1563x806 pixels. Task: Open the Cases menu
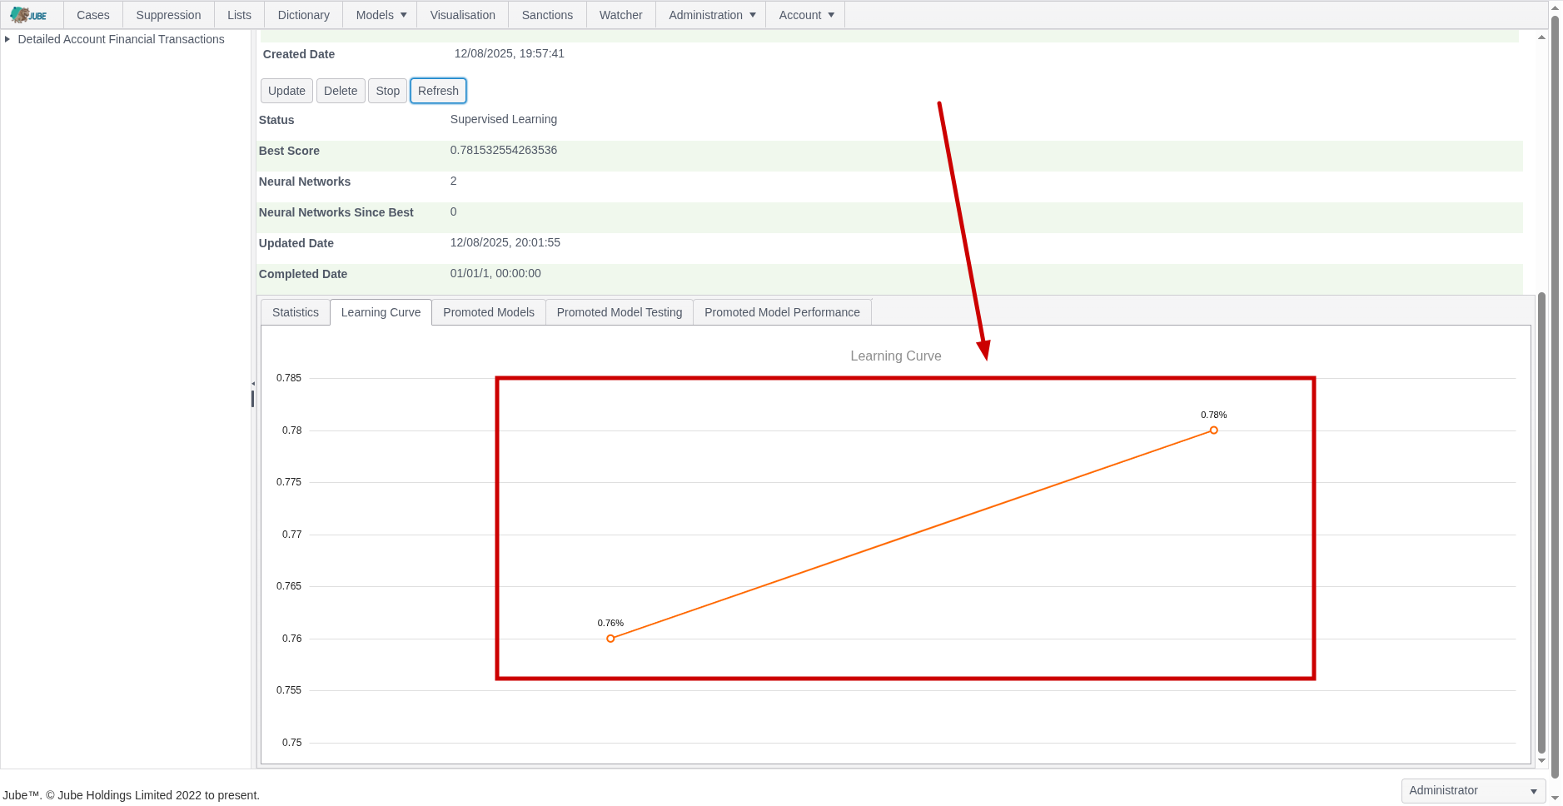click(93, 15)
